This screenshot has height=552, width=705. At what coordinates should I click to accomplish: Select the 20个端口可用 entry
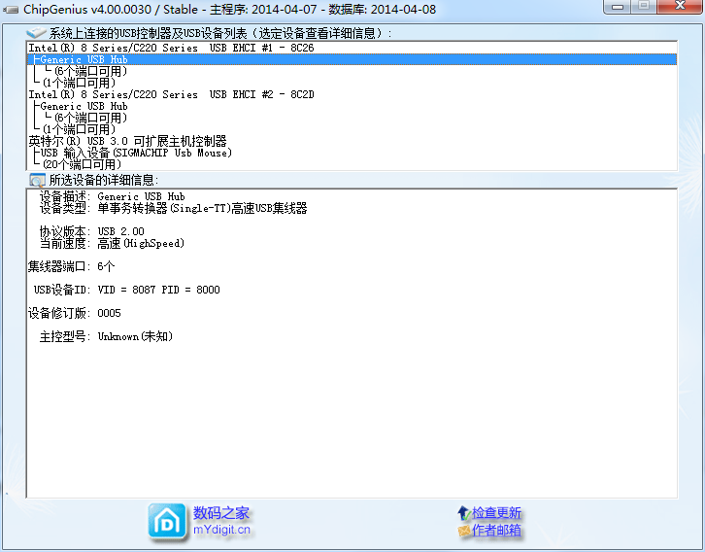pos(82,164)
